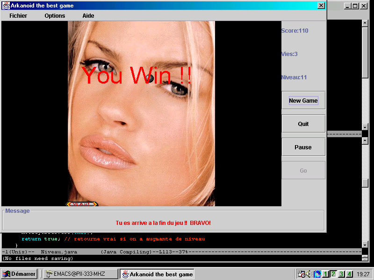Open the task scheduler tray icon
374x280 pixels.
[302, 274]
